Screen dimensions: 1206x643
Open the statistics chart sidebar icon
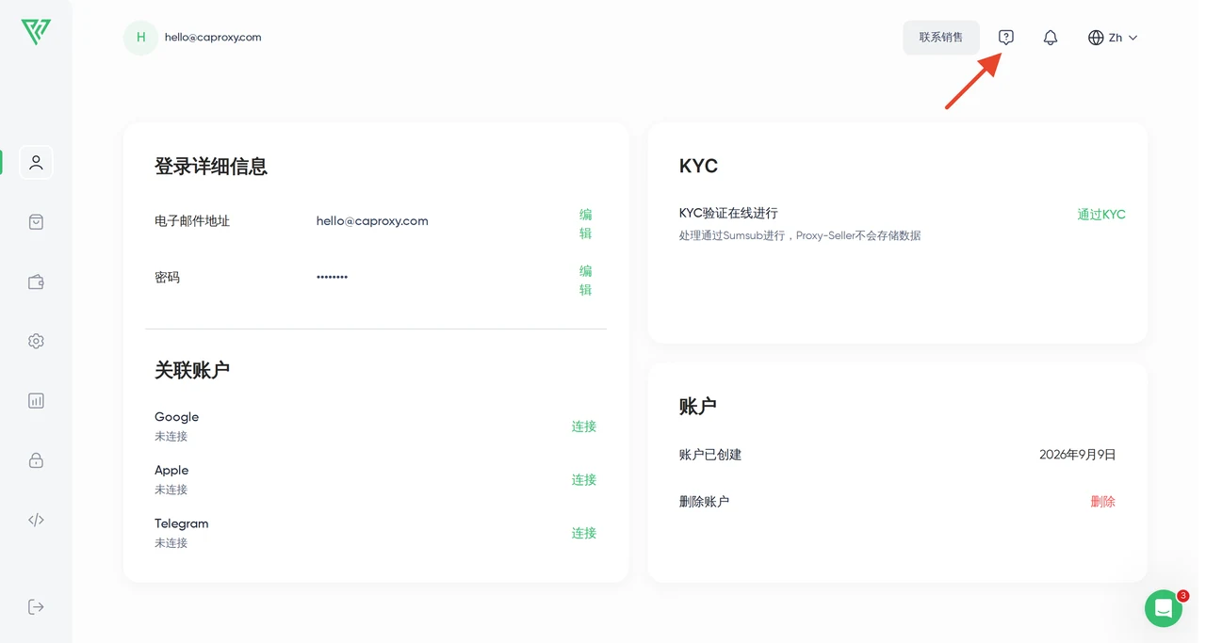(36, 400)
